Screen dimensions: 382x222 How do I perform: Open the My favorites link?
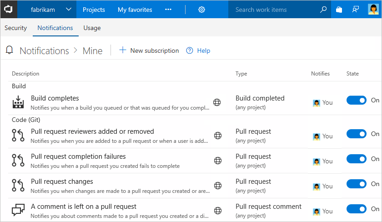click(x=135, y=10)
